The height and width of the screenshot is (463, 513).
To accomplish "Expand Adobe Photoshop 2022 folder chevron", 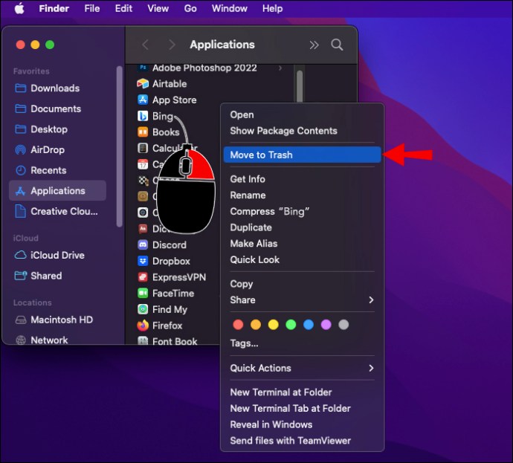I will pyautogui.click(x=280, y=68).
